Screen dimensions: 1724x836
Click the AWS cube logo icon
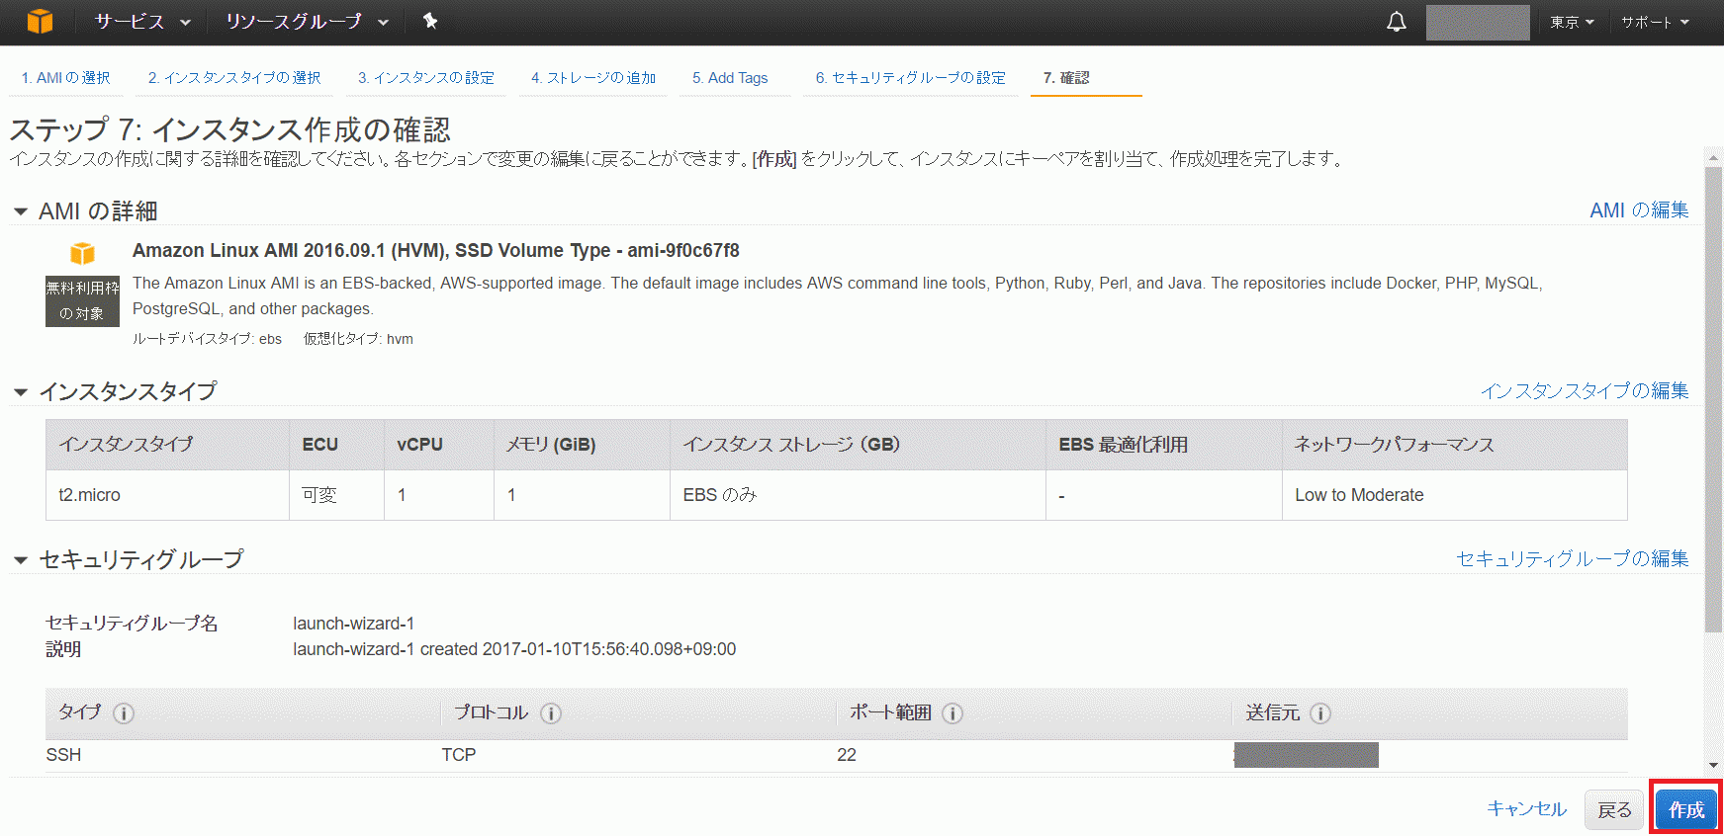(x=40, y=21)
